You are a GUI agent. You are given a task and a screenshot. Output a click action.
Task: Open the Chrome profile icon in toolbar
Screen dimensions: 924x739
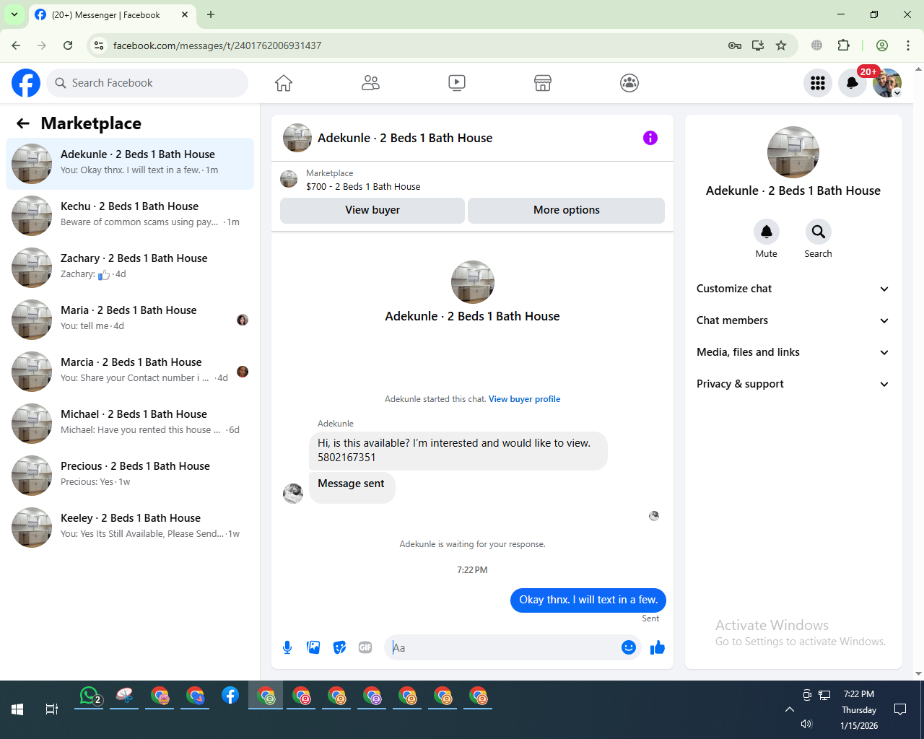[x=882, y=45]
